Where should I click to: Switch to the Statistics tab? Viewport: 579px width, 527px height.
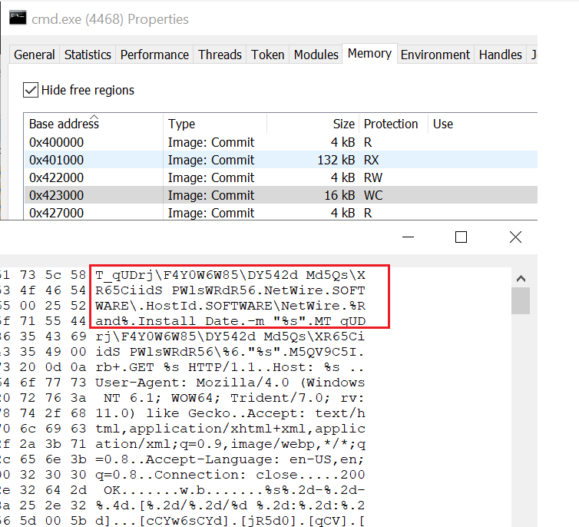pyautogui.click(x=88, y=55)
